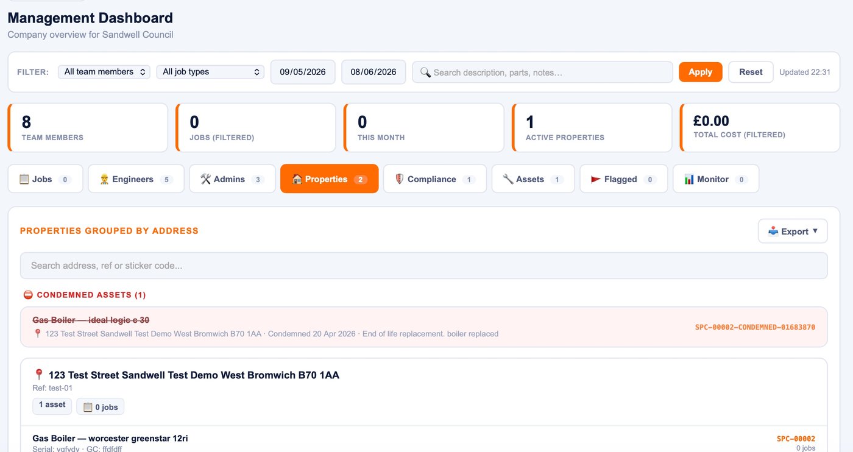
Task: Click the 0 This Month stat card
Action: pyautogui.click(x=424, y=127)
